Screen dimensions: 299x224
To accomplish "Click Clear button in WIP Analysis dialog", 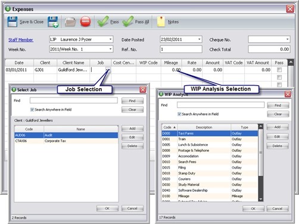I will [x=278, y=114].
